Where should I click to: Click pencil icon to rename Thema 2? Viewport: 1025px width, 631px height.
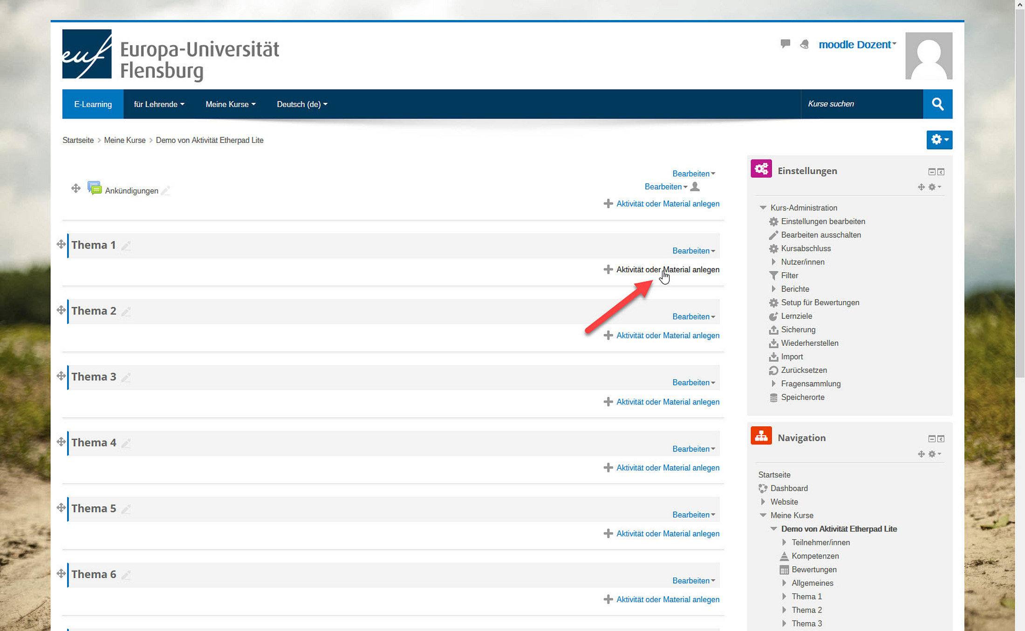126,311
